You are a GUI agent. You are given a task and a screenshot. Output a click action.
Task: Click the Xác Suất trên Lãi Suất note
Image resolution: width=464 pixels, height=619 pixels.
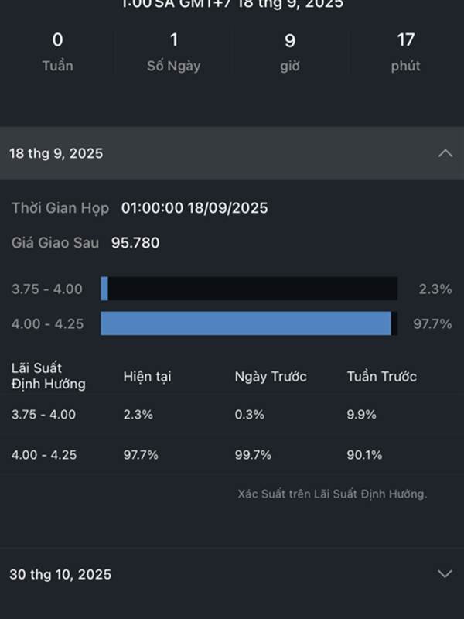[333, 494]
